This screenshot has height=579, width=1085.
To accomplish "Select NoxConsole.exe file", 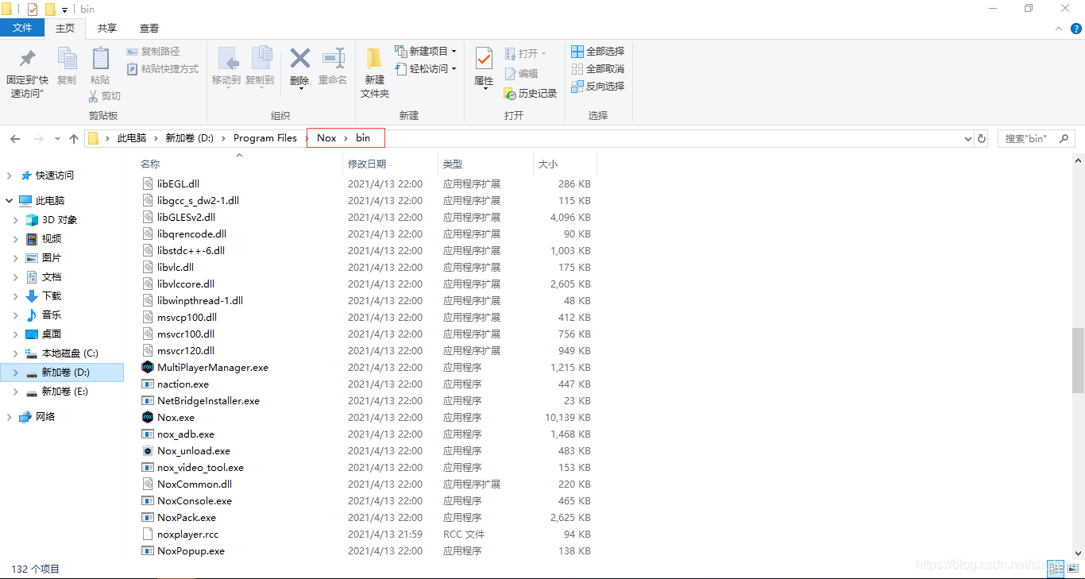I will (195, 501).
